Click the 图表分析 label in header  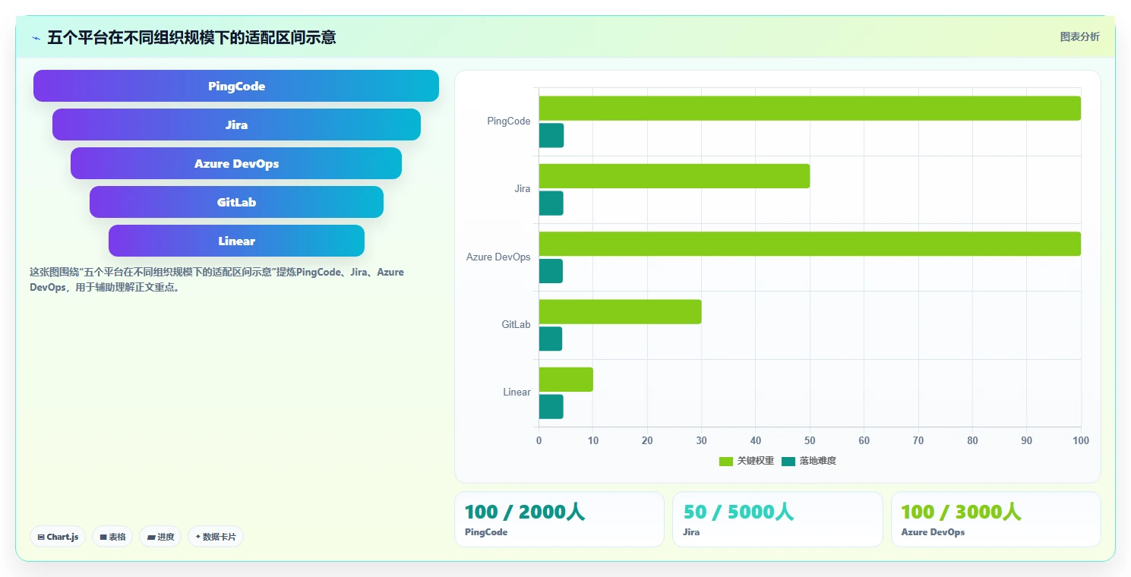coord(1079,37)
